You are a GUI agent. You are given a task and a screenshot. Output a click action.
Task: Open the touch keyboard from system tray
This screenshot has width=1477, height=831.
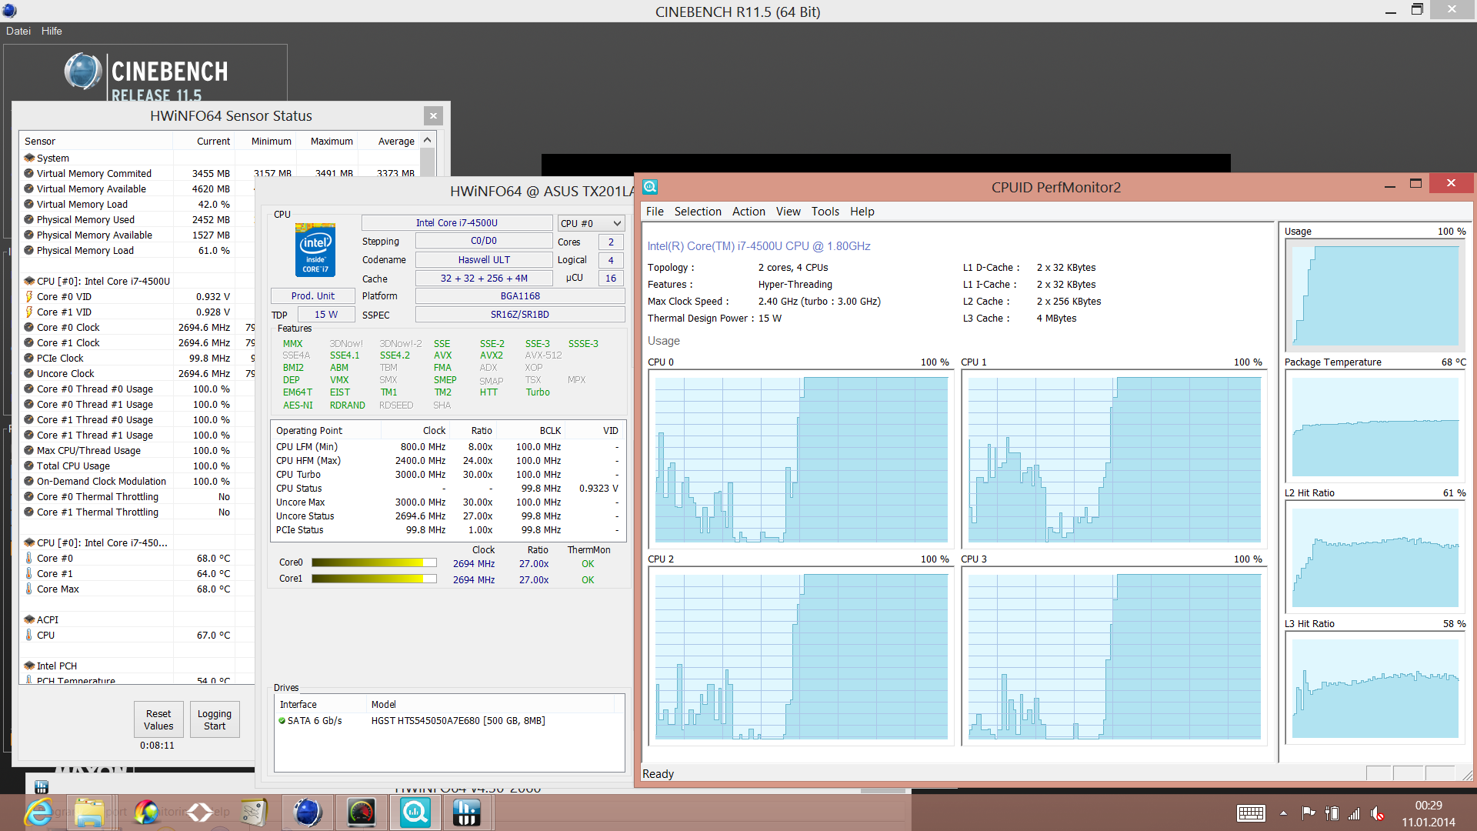pos(1251,813)
